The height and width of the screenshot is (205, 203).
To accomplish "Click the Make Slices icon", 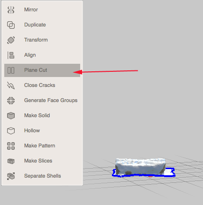I will (x=11, y=161).
